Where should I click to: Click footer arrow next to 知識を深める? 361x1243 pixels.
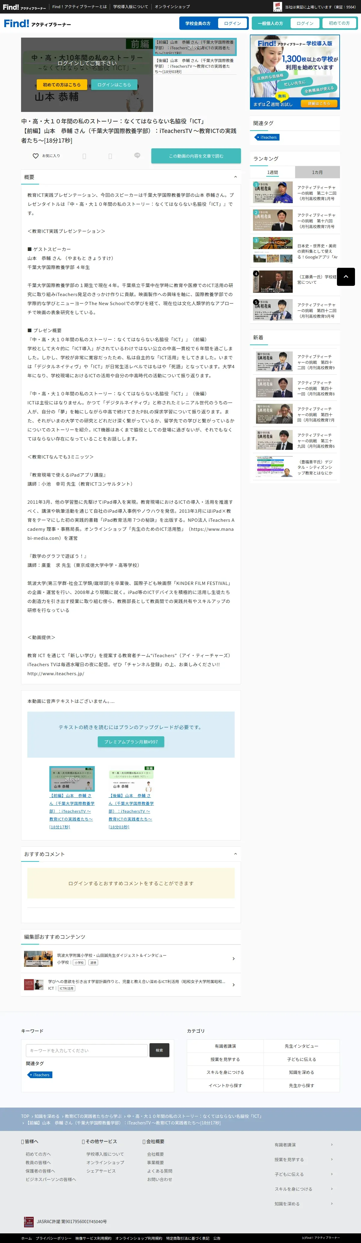(x=332, y=1204)
